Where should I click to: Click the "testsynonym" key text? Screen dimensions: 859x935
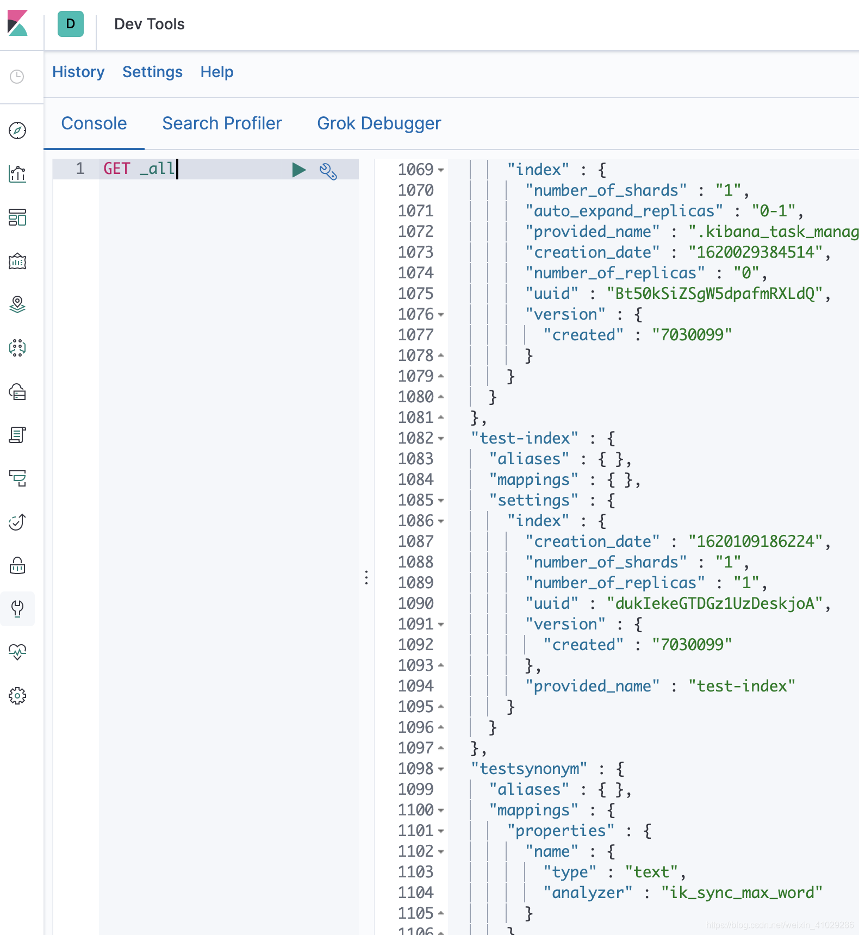(529, 769)
